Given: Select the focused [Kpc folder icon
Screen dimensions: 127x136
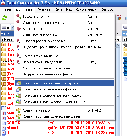Looking at the screenshot, I should click(x=3, y=59).
